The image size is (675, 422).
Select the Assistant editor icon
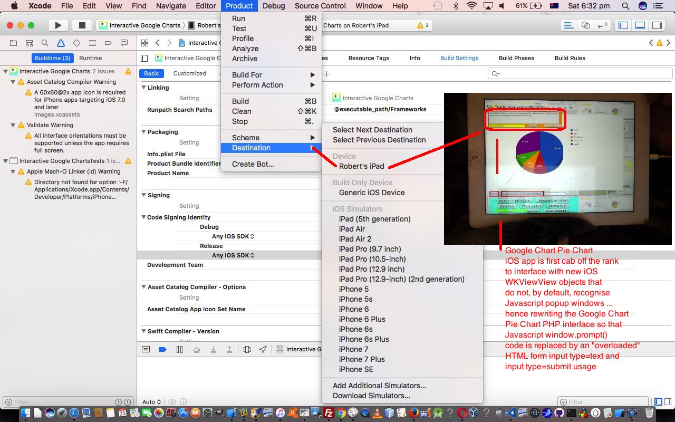585,25
